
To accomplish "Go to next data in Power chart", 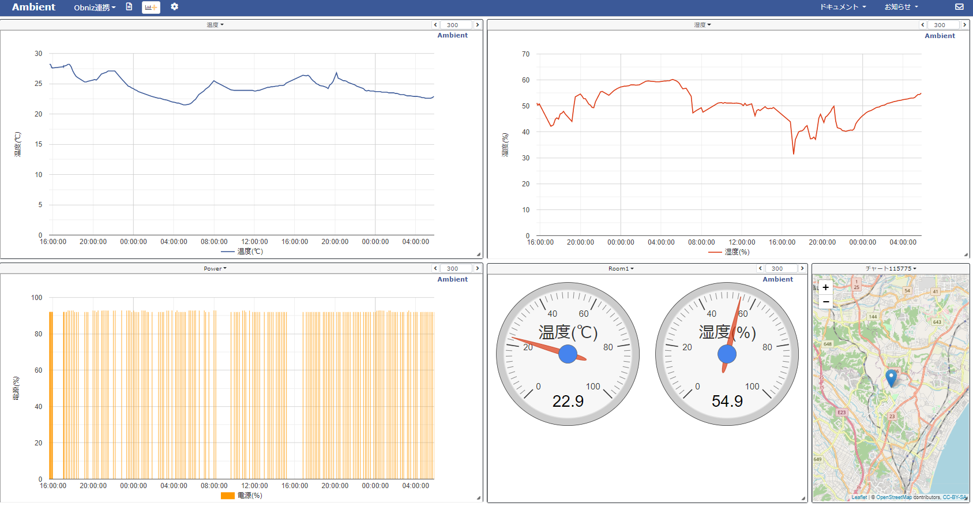I will pos(478,268).
